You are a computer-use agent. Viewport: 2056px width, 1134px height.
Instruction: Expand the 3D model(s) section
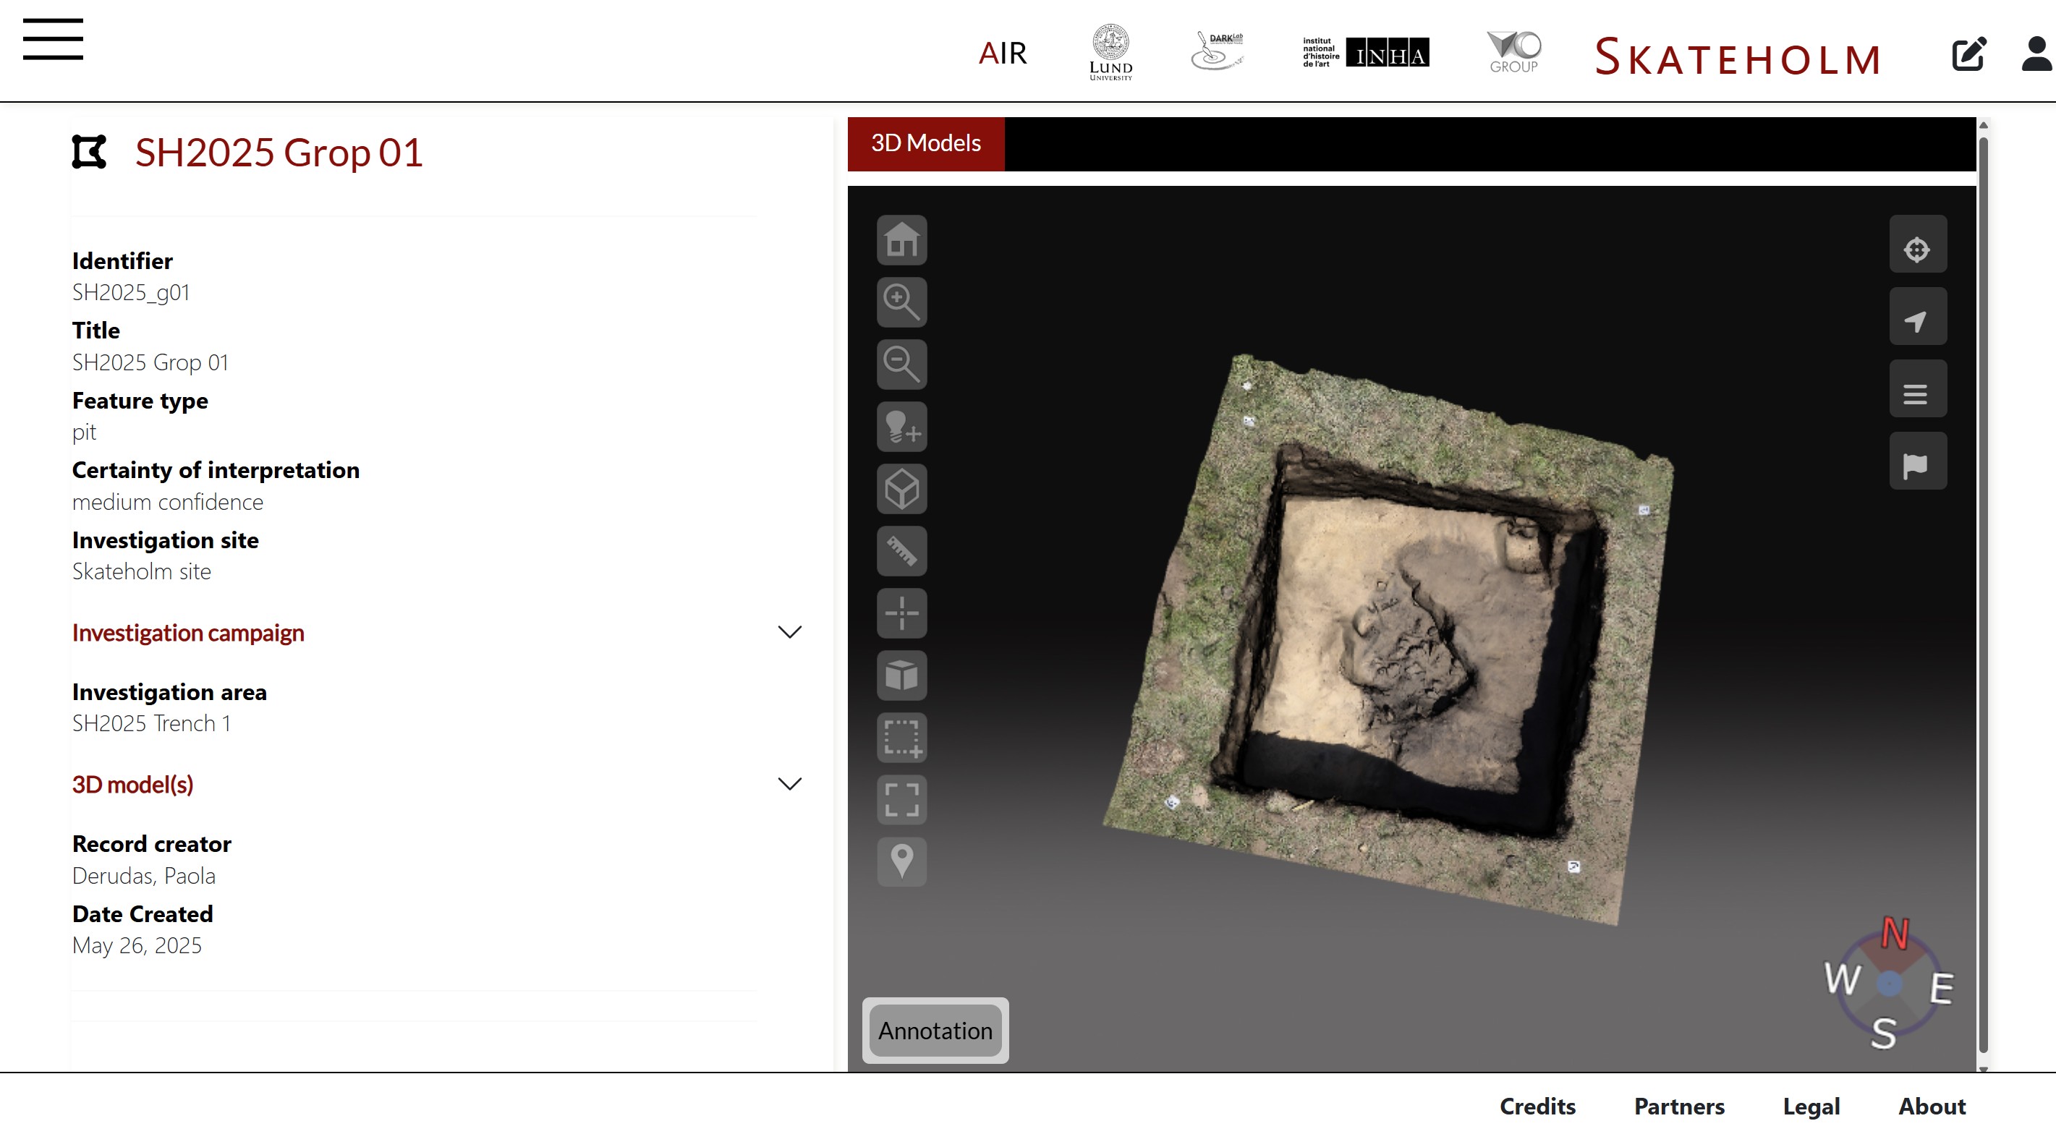pos(789,784)
